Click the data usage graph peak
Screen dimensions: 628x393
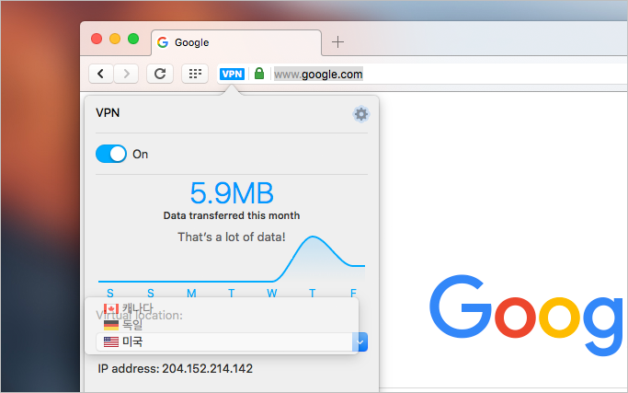(x=313, y=237)
